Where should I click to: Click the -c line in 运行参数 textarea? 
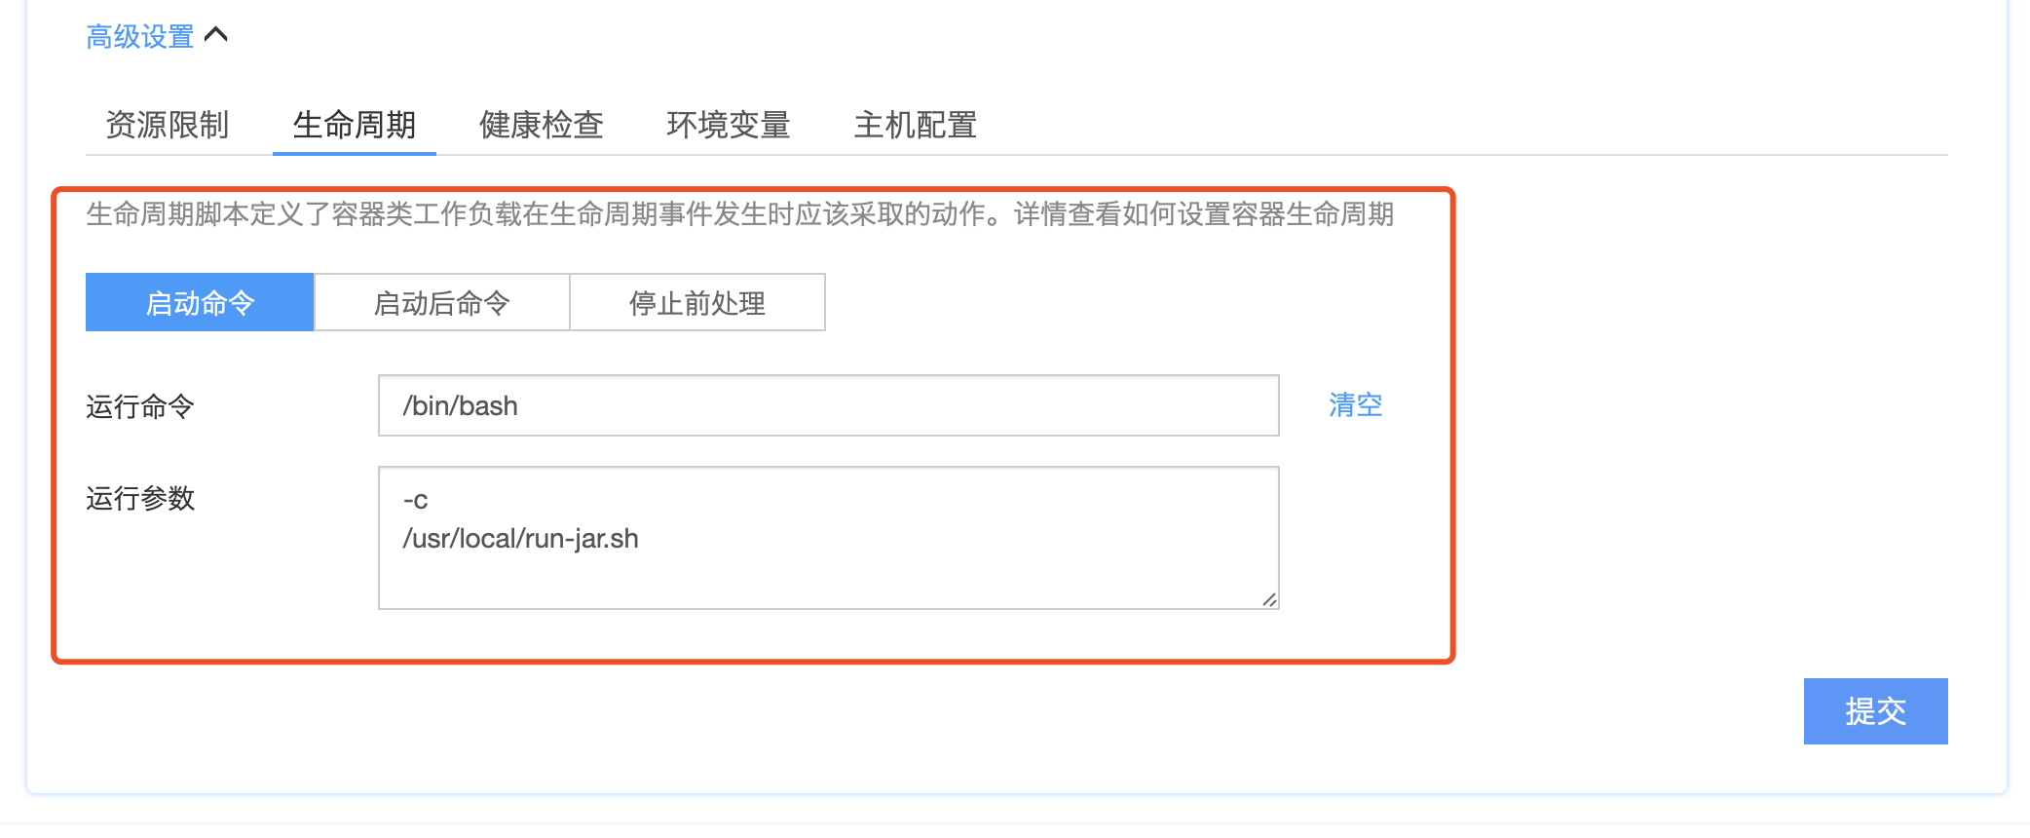coord(416,500)
